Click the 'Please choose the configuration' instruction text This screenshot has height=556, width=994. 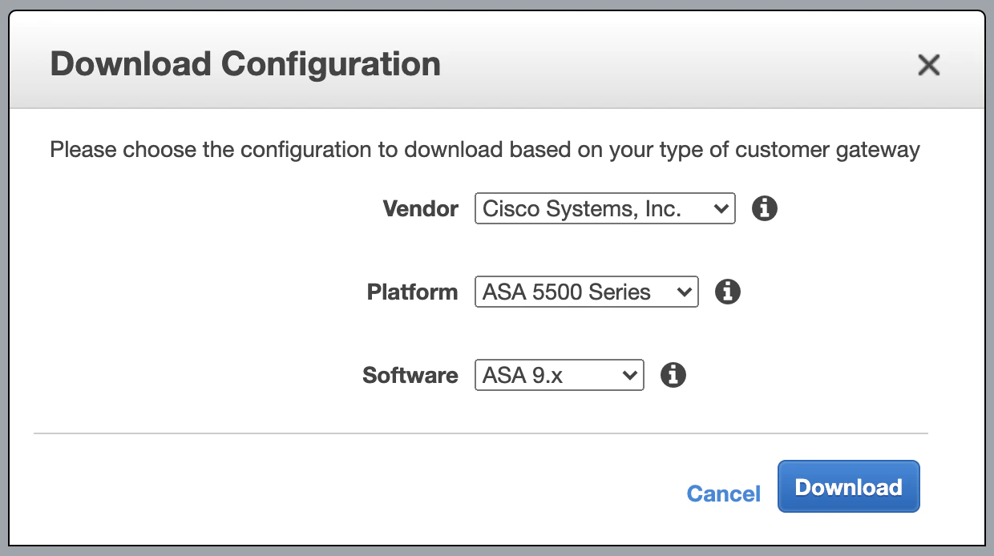pyautogui.click(x=484, y=150)
